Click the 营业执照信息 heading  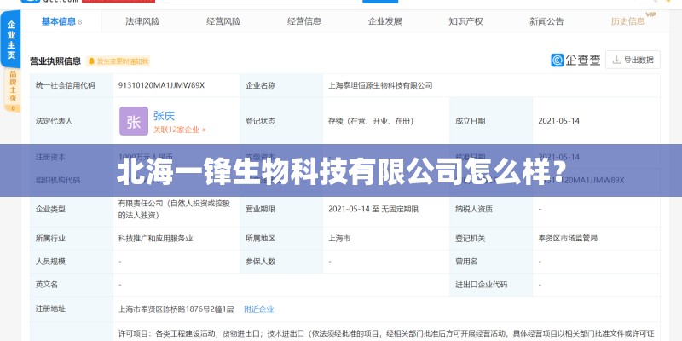pyautogui.click(x=55, y=61)
